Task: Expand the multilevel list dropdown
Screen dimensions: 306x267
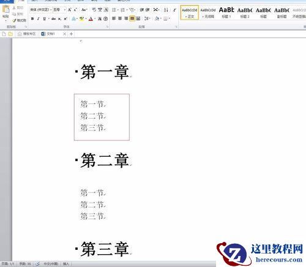Action: (135, 10)
